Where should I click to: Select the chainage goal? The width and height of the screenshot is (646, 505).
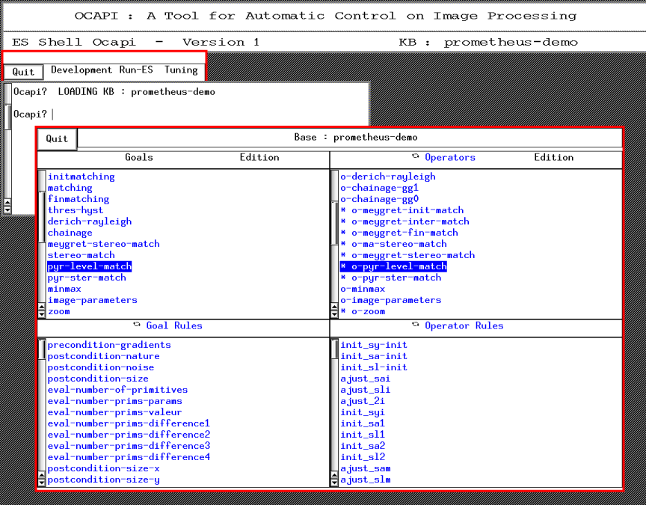[70, 233]
